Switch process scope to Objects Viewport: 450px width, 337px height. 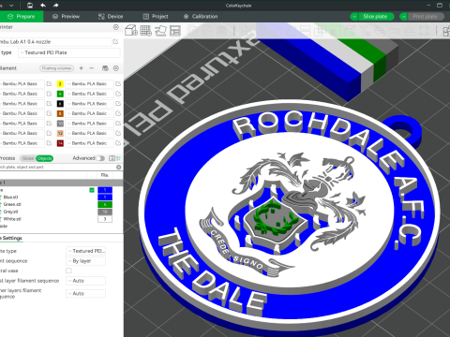pyautogui.click(x=44, y=158)
